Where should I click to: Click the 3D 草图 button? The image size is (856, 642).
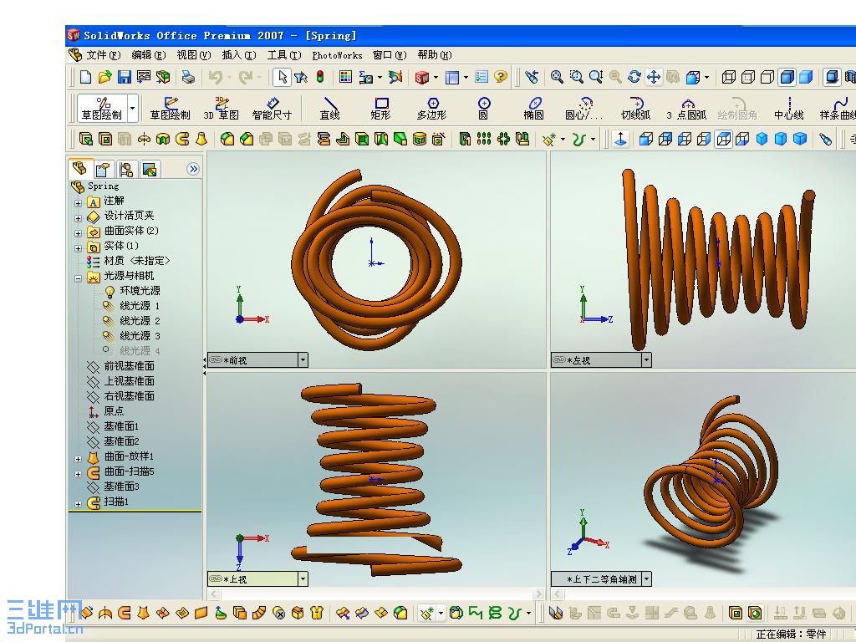[x=221, y=108]
